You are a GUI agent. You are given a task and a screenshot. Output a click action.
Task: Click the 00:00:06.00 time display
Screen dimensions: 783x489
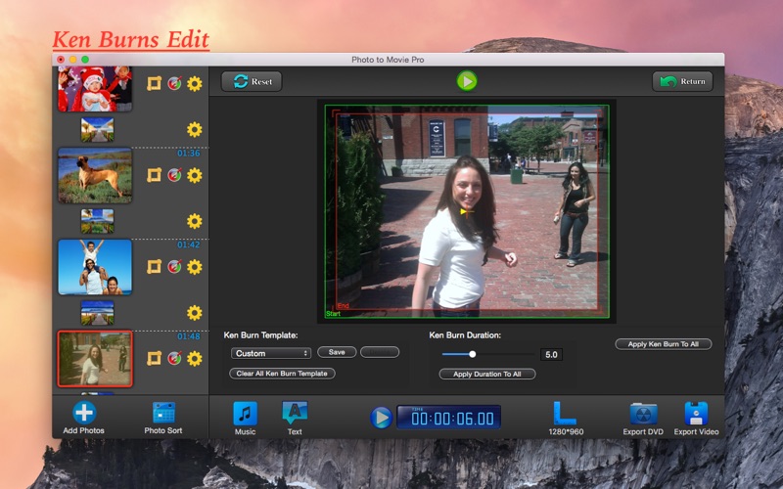[x=448, y=418]
